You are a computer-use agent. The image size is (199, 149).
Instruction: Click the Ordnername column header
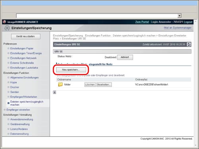(64, 79)
